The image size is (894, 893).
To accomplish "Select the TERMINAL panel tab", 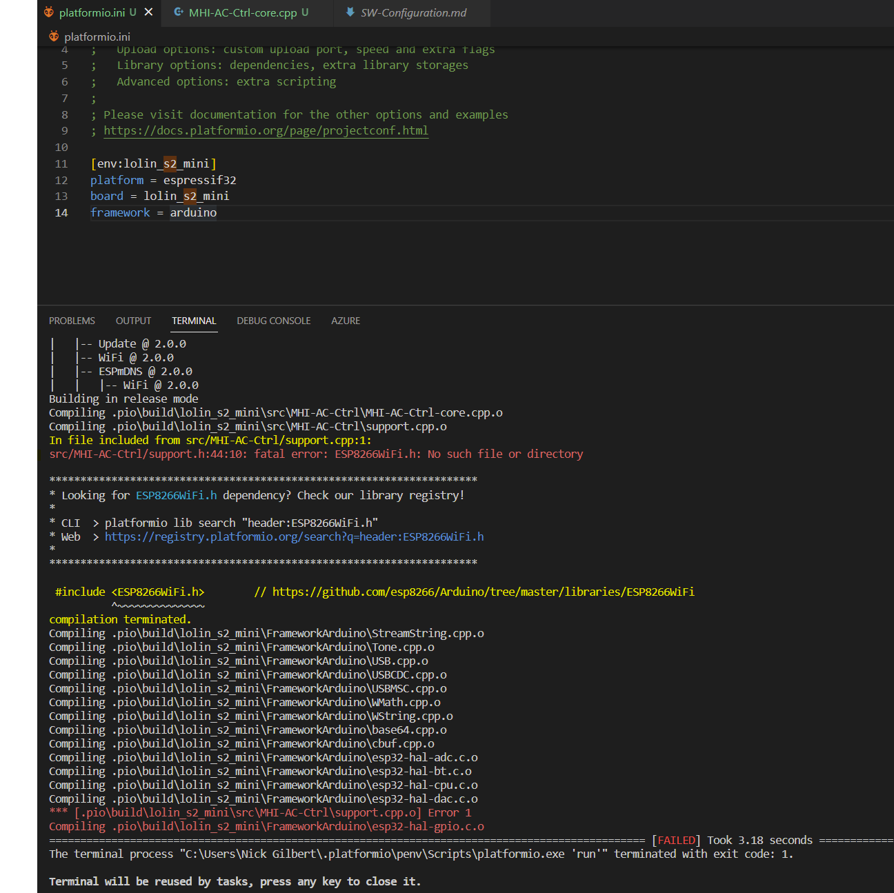I will pos(194,321).
